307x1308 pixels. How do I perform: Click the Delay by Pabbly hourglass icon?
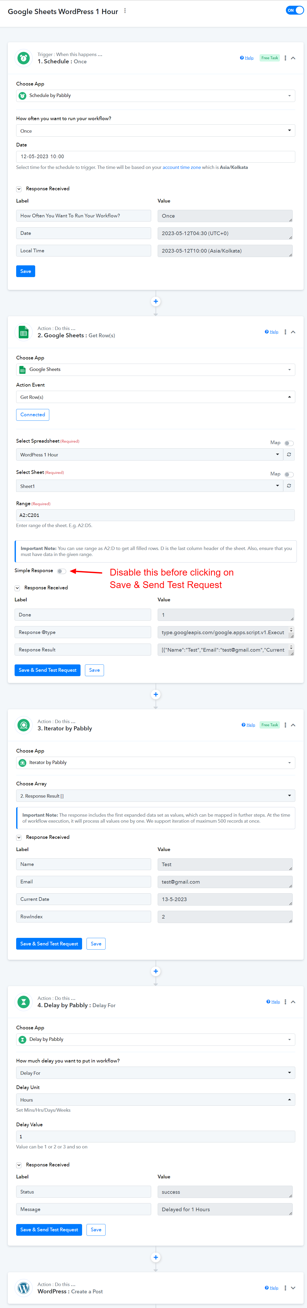click(23, 1002)
